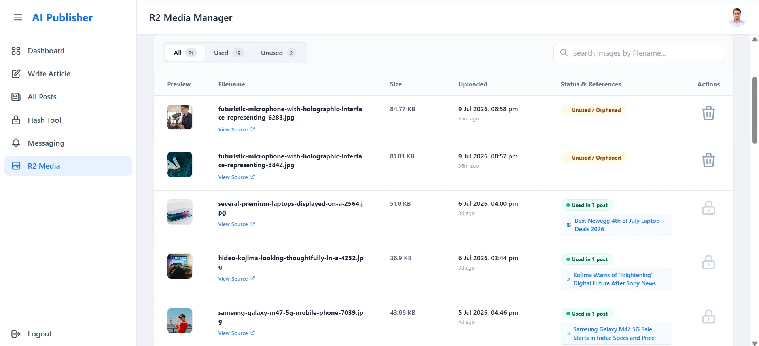Click the Hash Tool lock icon
This screenshot has height=346, width=759.
[16, 120]
